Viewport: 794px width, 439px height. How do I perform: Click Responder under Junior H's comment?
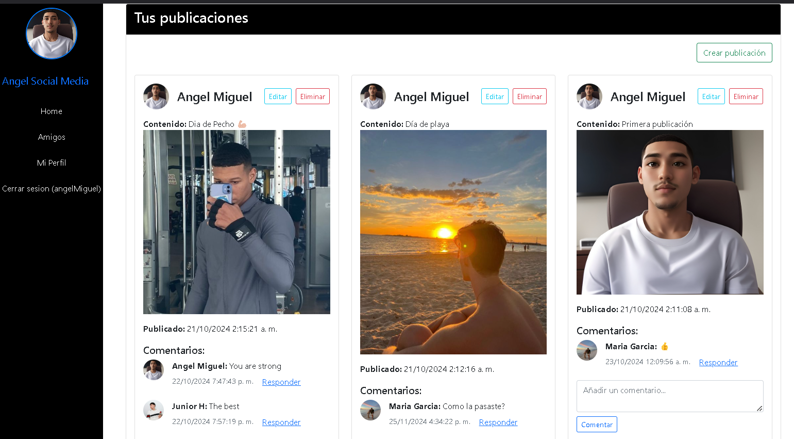click(281, 422)
